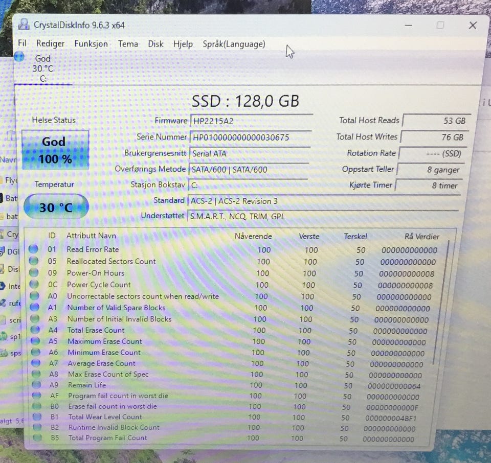
Task: Close the CrystalDiskInfo window
Action: [473, 26]
